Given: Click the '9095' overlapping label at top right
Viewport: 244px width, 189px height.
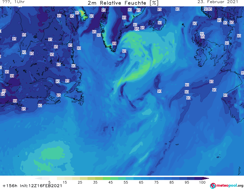Looking at the screenshot, I should (x=208, y=9).
